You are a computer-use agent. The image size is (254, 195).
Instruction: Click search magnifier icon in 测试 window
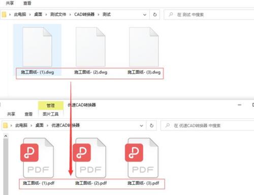[x=171, y=15]
